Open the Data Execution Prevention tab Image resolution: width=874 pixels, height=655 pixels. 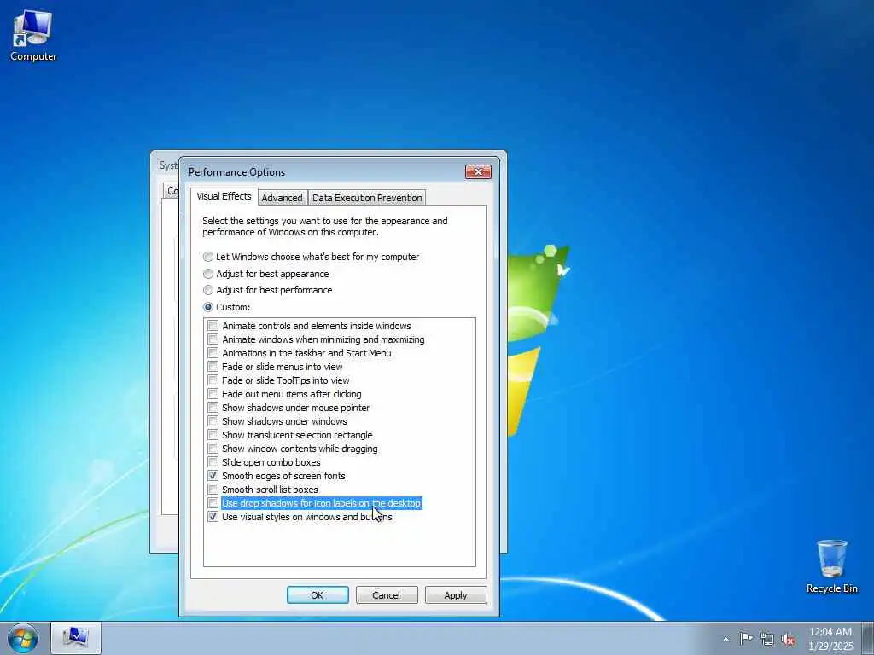click(367, 198)
